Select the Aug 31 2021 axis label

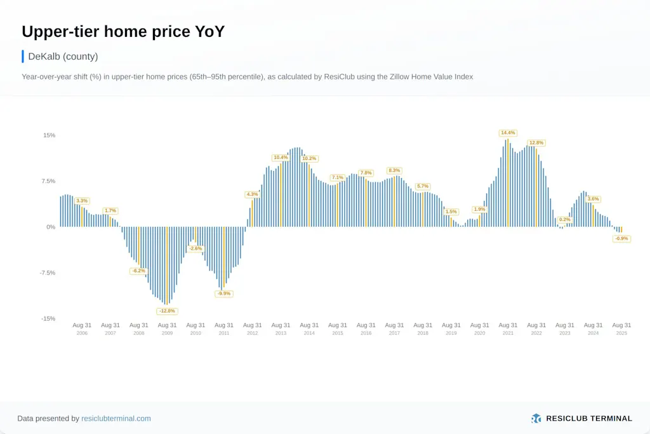pyautogui.click(x=508, y=329)
